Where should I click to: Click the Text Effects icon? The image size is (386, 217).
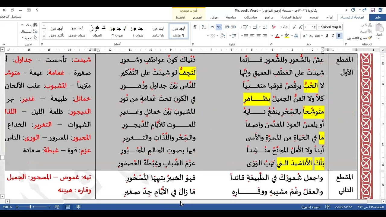[296, 36]
